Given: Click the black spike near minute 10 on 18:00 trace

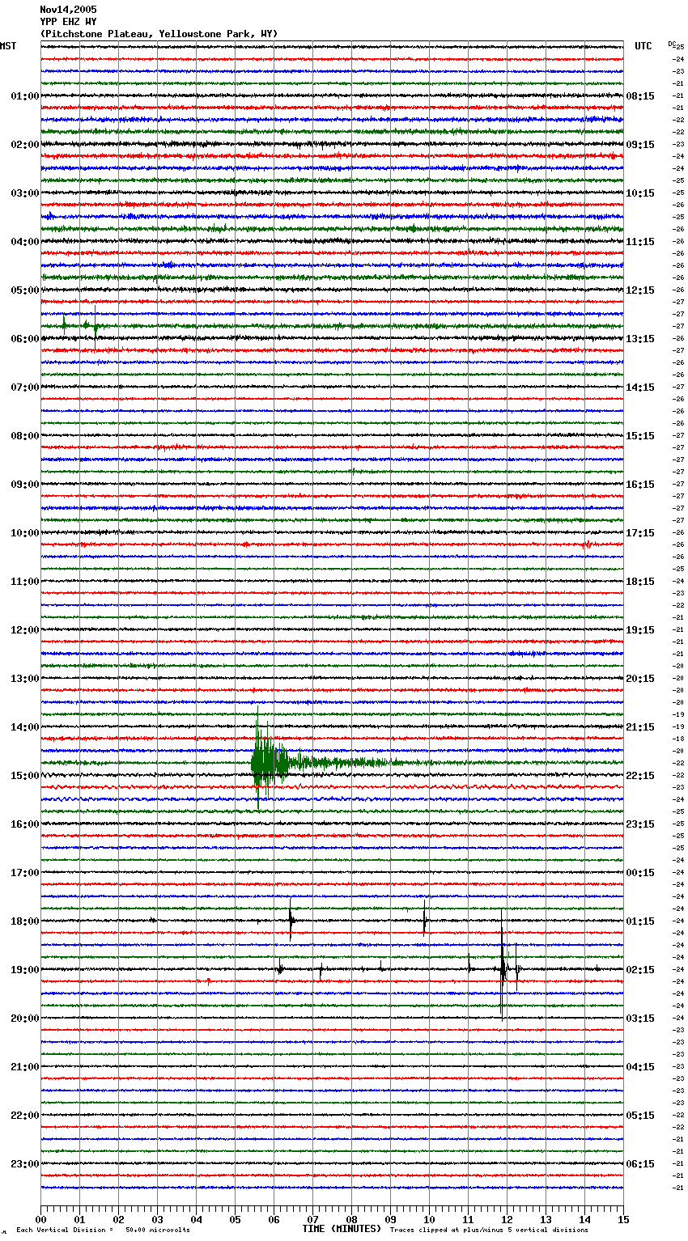Looking at the screenshot, I should [x=424, y=919].
